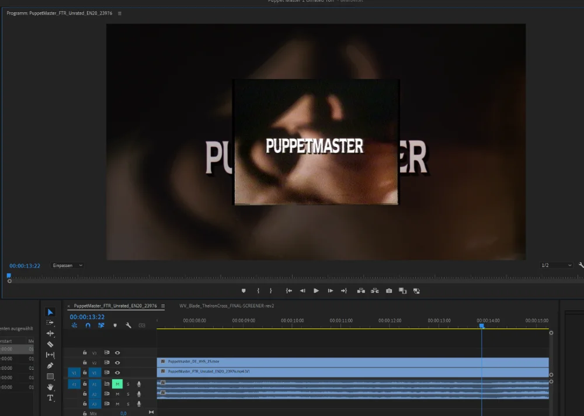
Task: Select the PuppetMaster_FTR_Unrated_EN20_23976 timeline tab
Action: 115,306
